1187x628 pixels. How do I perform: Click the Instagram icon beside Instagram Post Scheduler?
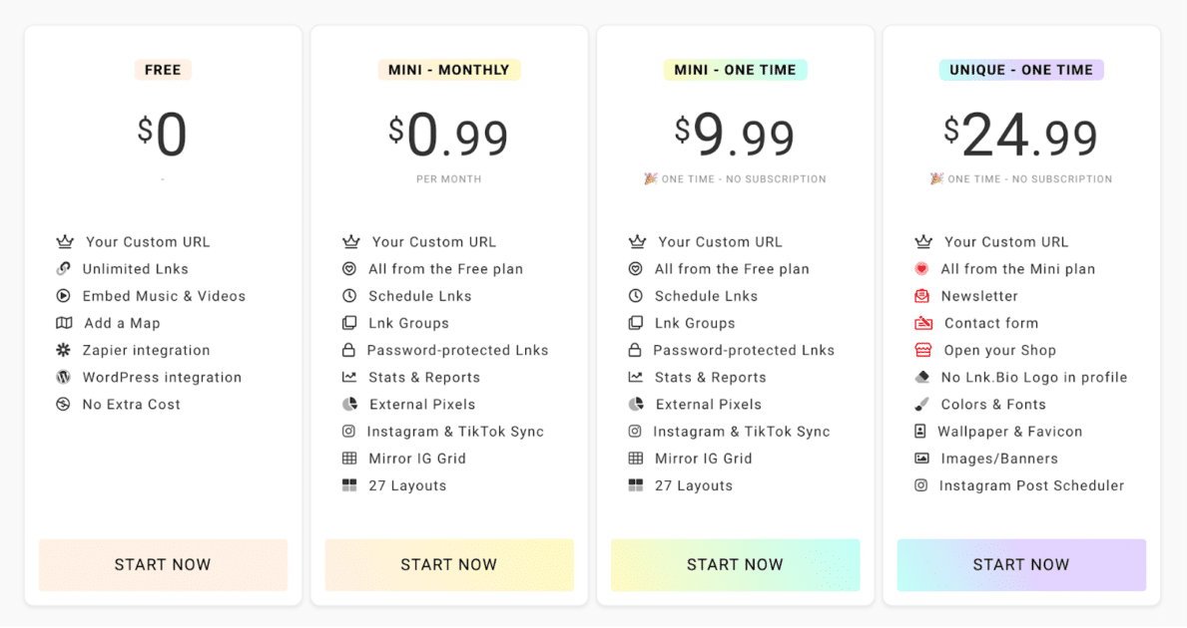click(x=920, y=485)
